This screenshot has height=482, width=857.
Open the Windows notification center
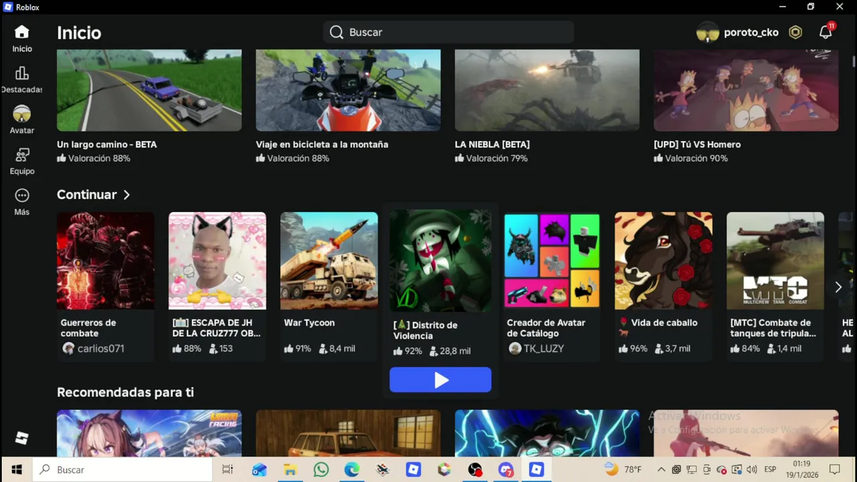(835, 469)
